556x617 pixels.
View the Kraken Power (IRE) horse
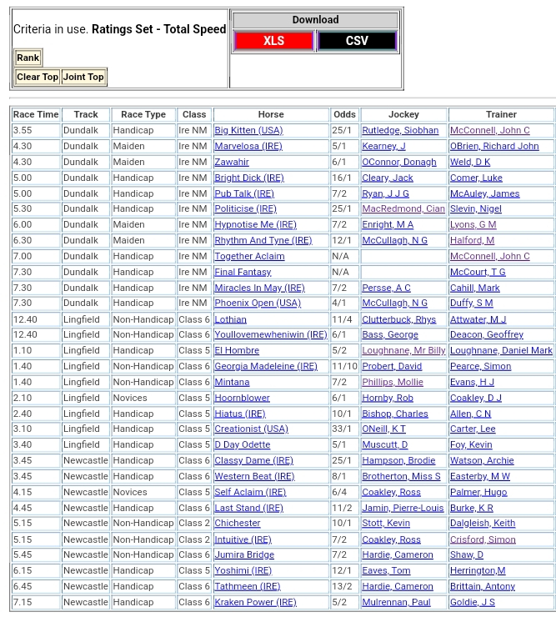pos(255,603)
